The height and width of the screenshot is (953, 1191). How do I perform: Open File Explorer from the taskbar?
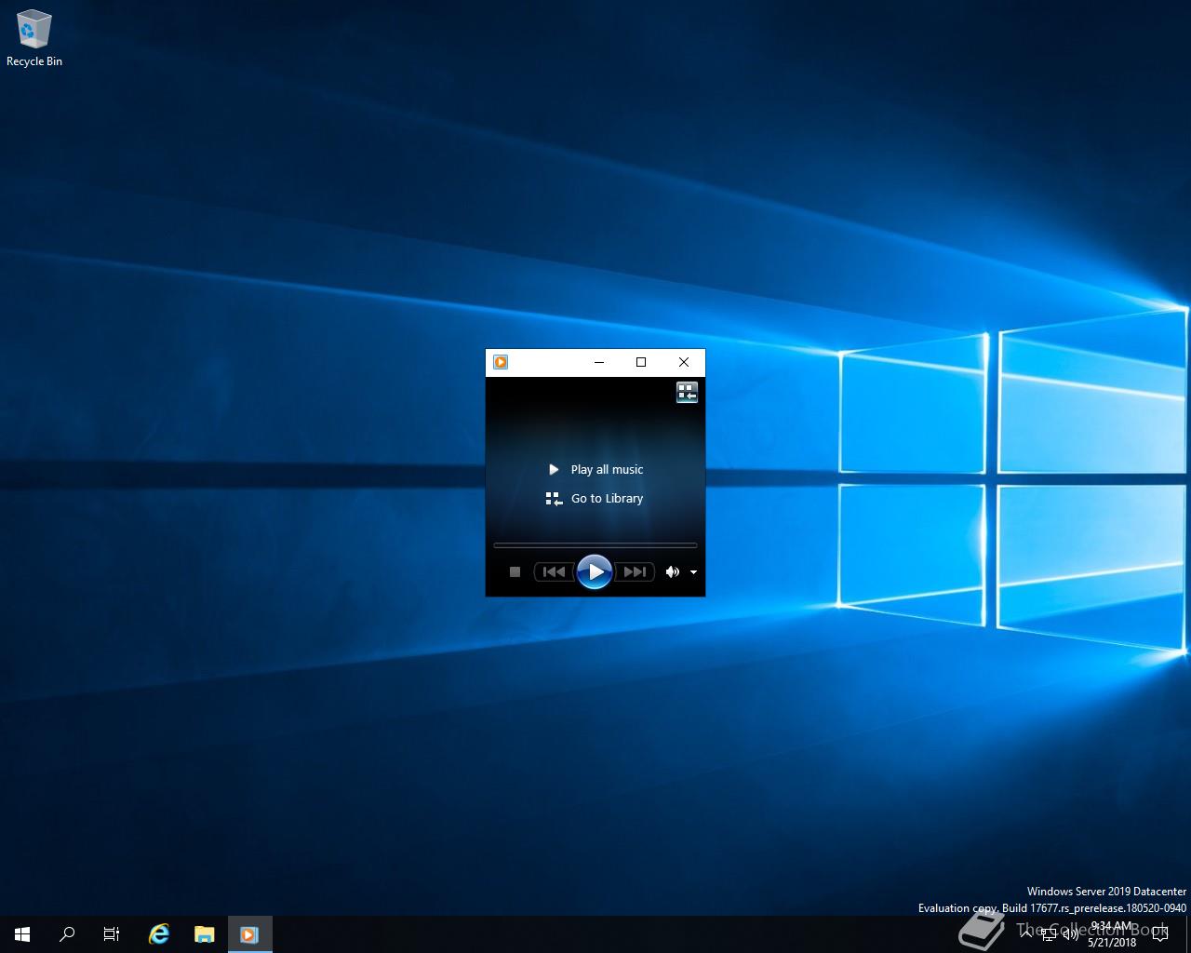coord(204,934)
